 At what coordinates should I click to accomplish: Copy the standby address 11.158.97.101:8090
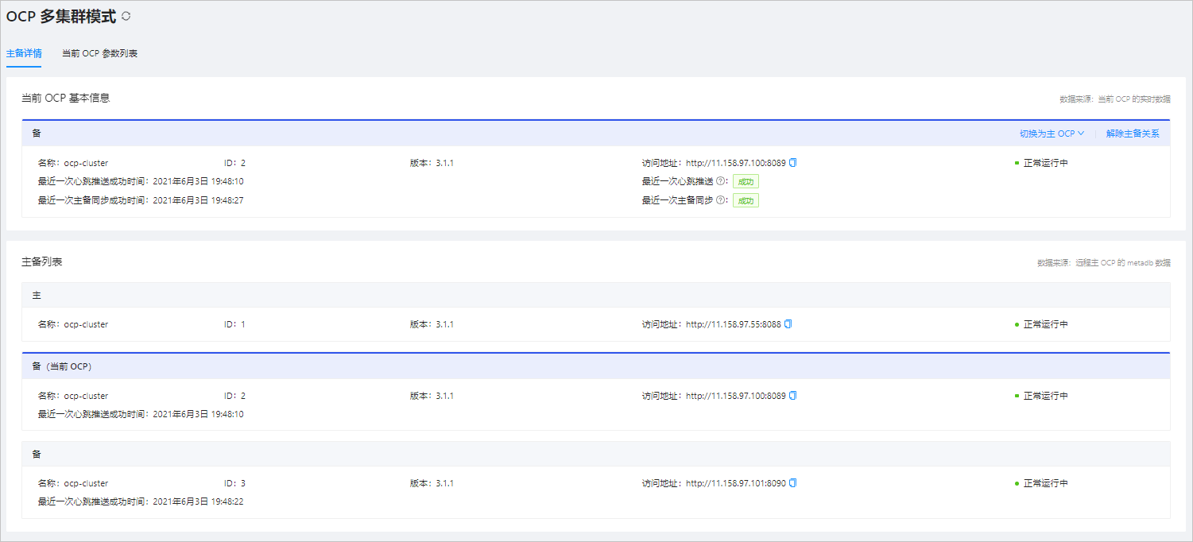792,483
